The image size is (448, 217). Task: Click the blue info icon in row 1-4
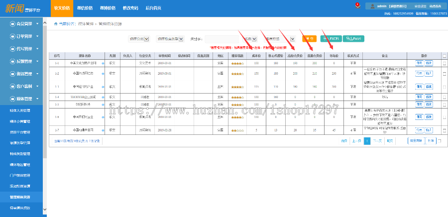[x=103, y=97]
